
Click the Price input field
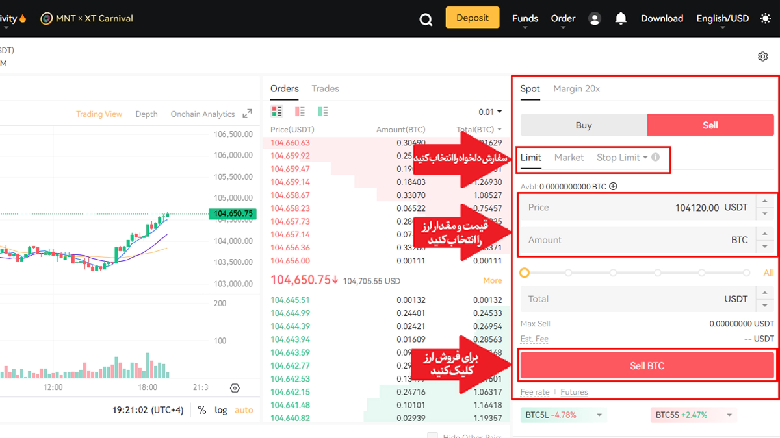coord(638,208)
